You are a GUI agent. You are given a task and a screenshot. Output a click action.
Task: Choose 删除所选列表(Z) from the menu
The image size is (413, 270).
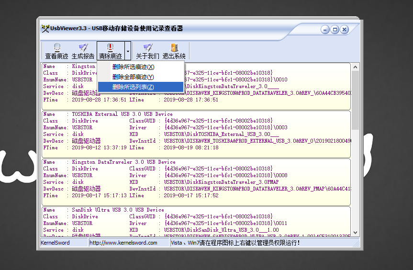click(x=141, y=87)
